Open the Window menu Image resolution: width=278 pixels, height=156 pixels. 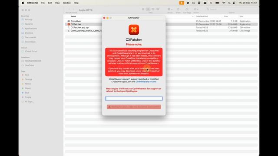[x=67, y=3]
